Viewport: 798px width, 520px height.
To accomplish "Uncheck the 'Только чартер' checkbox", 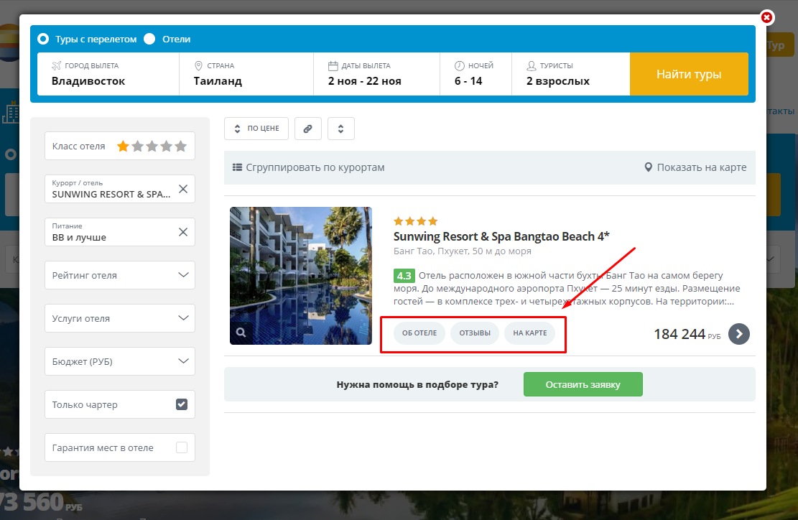I will click(x=182, y=404).
